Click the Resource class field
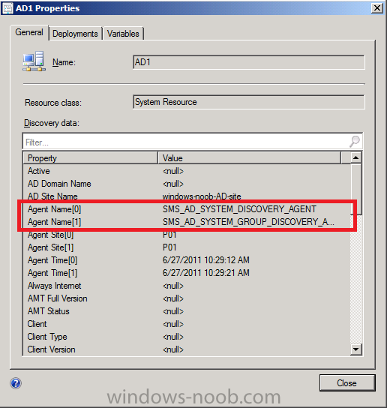This screenshot has width=387, height=408. point(248,102)
